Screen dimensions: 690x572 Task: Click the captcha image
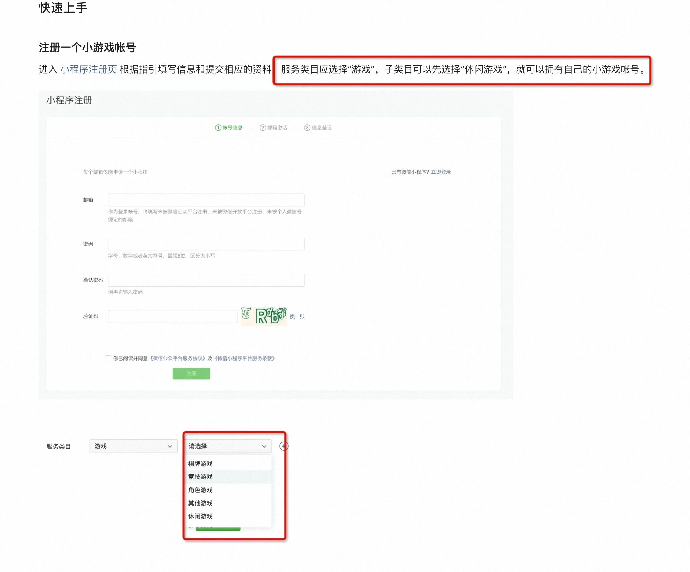tap(264, 316)
